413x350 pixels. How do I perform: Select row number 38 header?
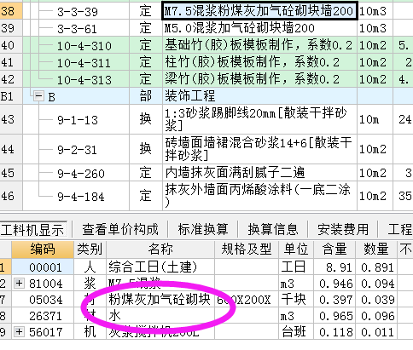point(11,11)
